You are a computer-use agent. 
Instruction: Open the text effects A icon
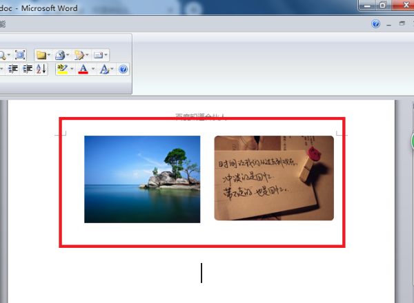tap(105, 69)
